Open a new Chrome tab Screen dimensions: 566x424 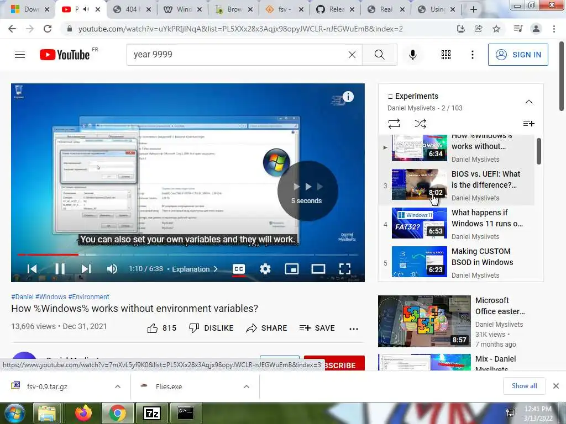click(x=474, y=9)
